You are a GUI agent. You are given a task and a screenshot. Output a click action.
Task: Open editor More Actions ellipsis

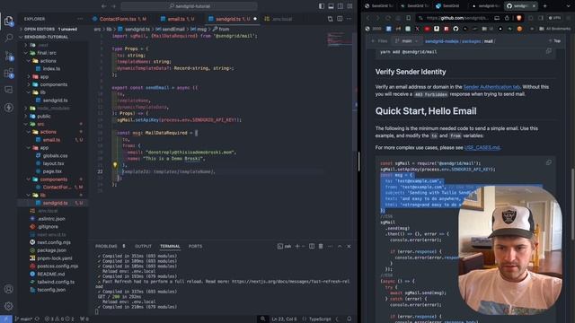pos(349,19)
